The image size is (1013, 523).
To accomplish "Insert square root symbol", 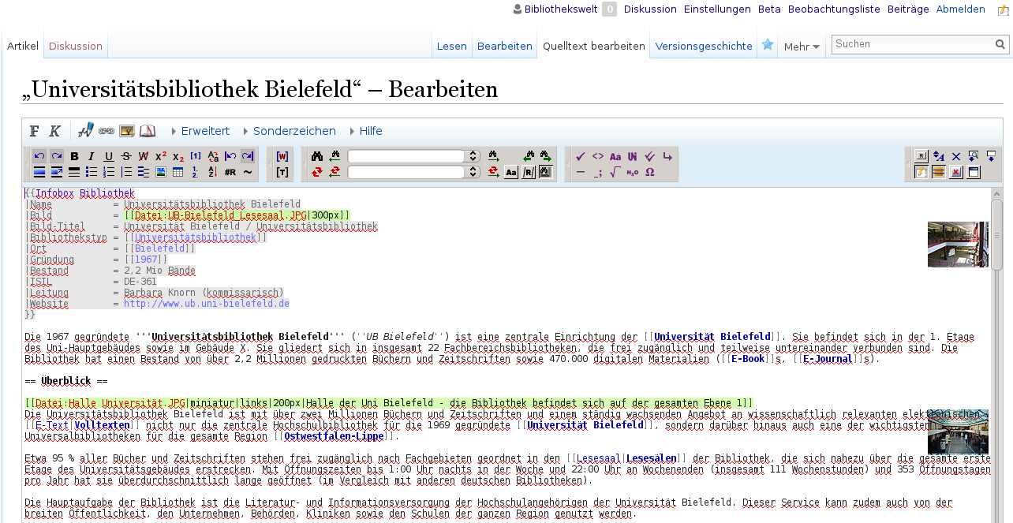I will [615, 172].
